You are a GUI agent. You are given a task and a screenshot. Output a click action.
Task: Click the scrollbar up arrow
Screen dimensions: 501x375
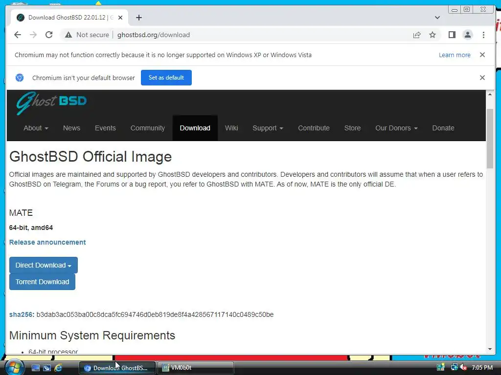coord(490,94)
